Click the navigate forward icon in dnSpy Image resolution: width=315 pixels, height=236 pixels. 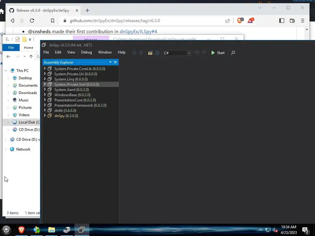[x=141, y=53]
